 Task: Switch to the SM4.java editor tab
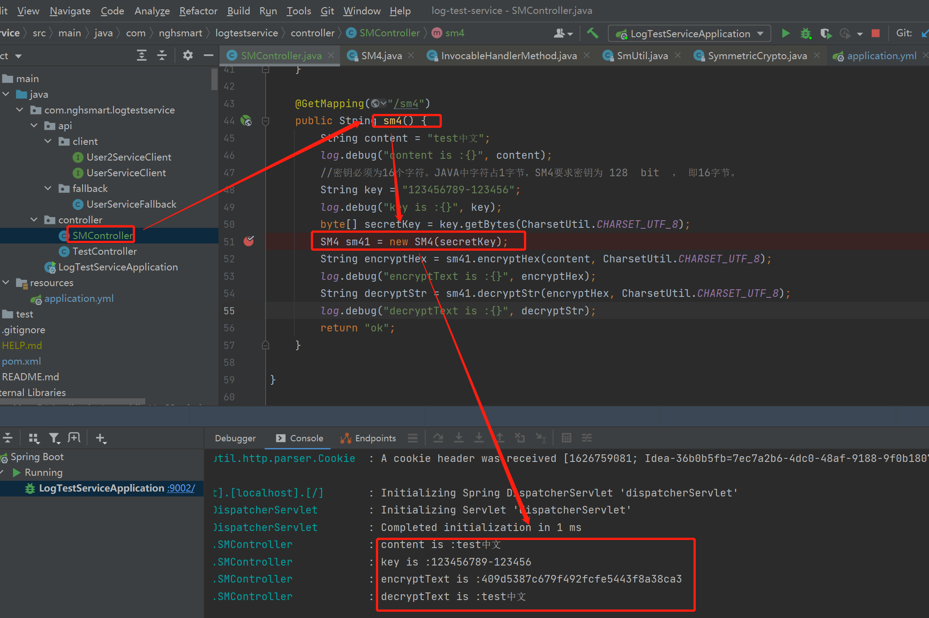(381, 56)
